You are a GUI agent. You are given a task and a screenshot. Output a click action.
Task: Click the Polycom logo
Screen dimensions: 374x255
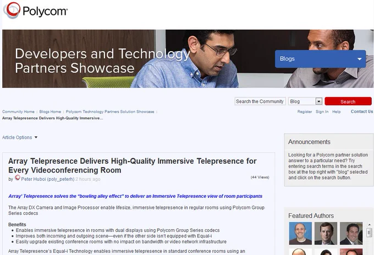coord(36,10)
